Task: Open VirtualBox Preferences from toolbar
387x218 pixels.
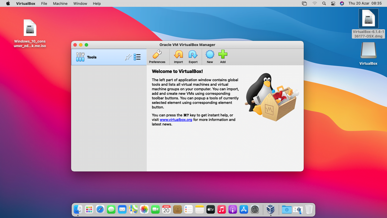Action: (157, 57)
